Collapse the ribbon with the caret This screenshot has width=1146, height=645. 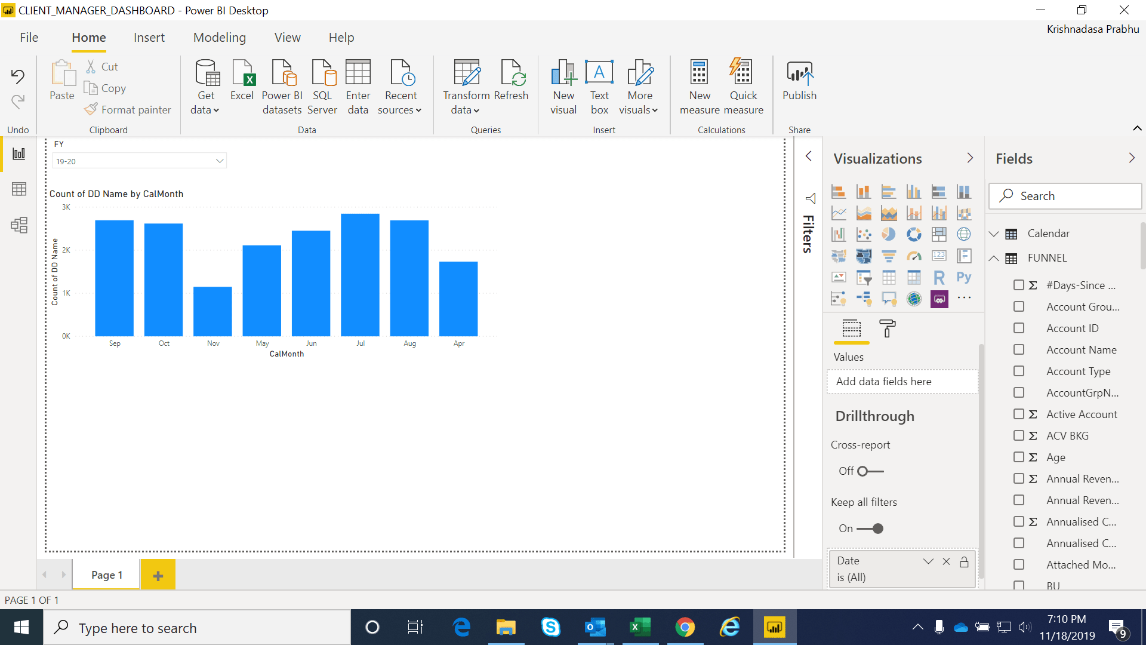[1138, 128]
